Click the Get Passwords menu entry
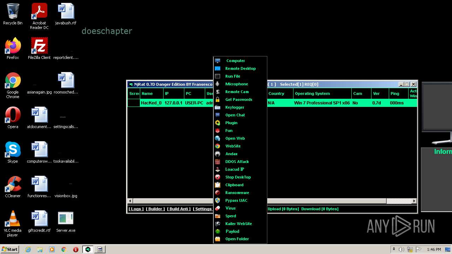Viewport: 452px width, 254px height. (x=240, y=99)
